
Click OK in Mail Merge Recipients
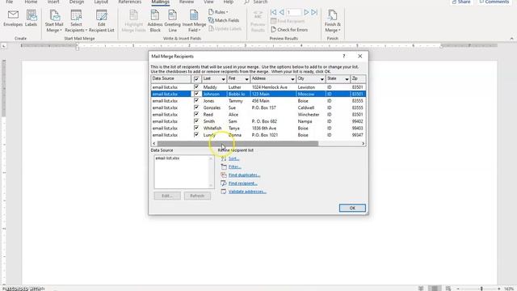pos(352,208)
